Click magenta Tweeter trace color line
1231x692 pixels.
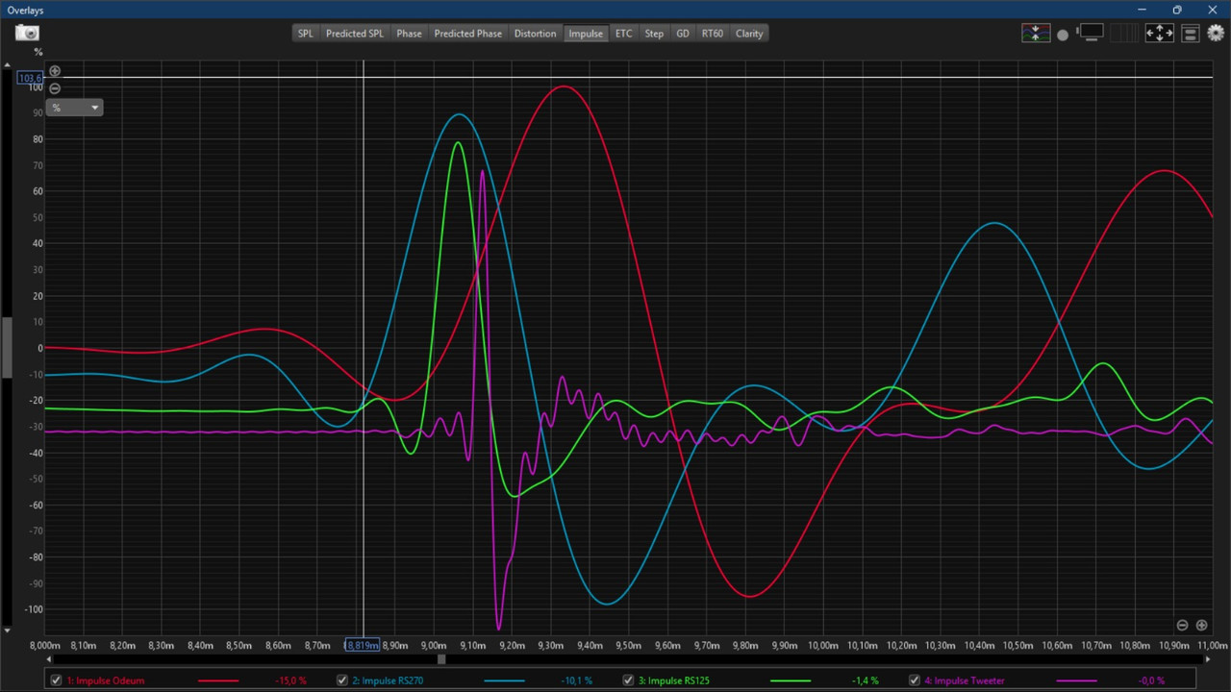(x=1076, y=680)
